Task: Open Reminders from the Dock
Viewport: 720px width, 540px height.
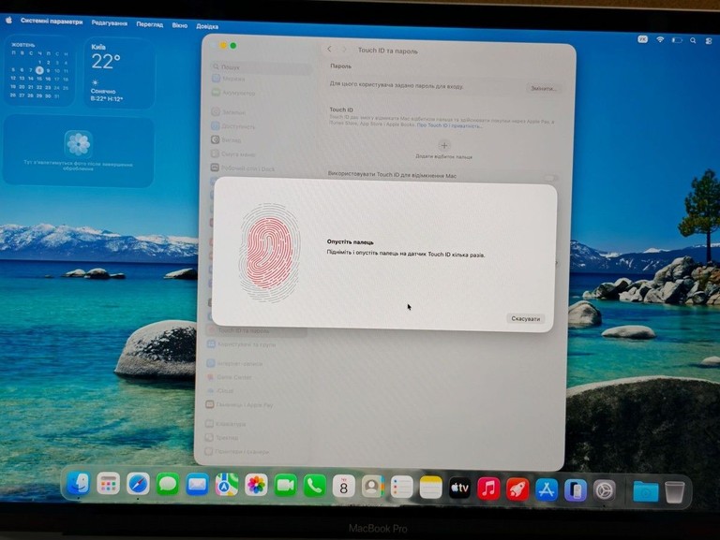Action: coord(402,489)
